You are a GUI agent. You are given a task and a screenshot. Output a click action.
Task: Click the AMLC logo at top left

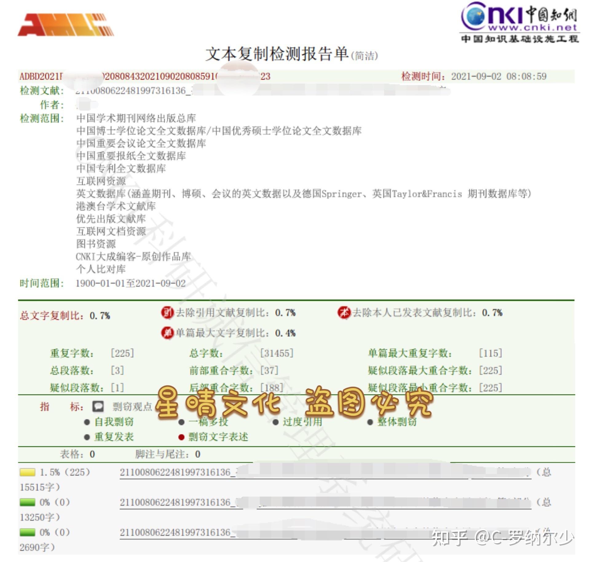[66, 25]
